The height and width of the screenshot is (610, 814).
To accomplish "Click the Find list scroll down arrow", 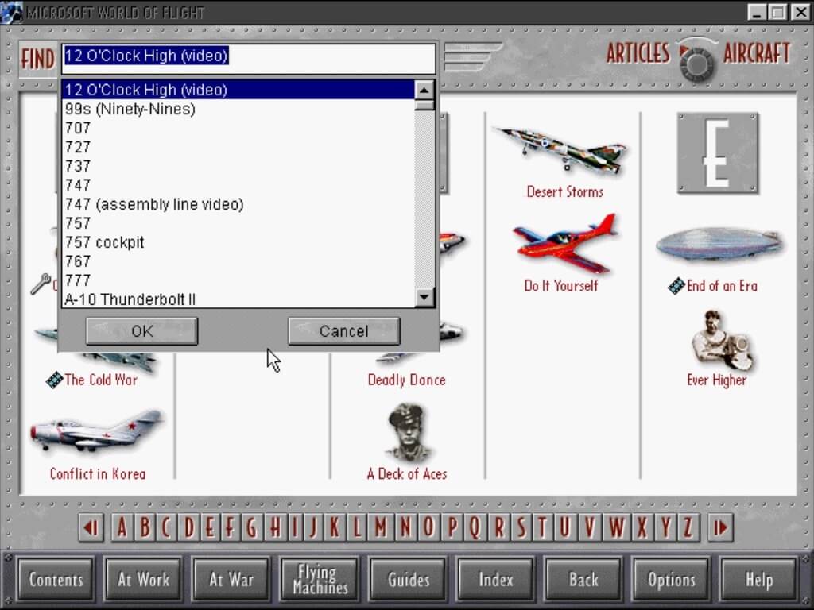I will [424, 297].
